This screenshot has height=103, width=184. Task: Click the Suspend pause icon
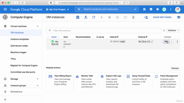pyautogui.click(x=117, y=17)
